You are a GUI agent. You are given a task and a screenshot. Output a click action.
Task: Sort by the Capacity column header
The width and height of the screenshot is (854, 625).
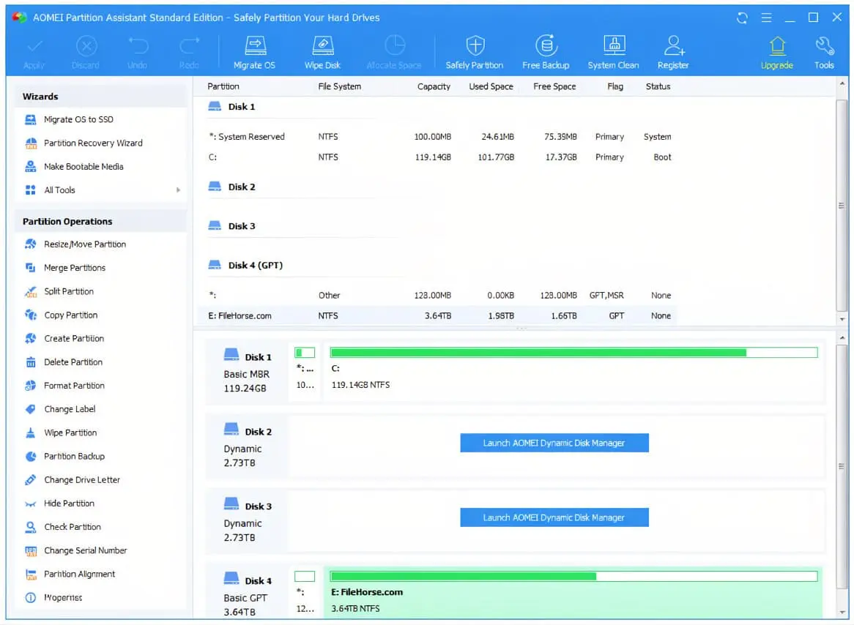(x=434, y=86)
